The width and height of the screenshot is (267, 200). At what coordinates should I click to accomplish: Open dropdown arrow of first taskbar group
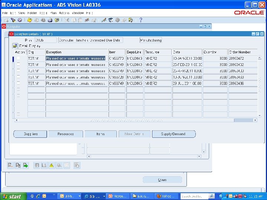coord(79,196)
